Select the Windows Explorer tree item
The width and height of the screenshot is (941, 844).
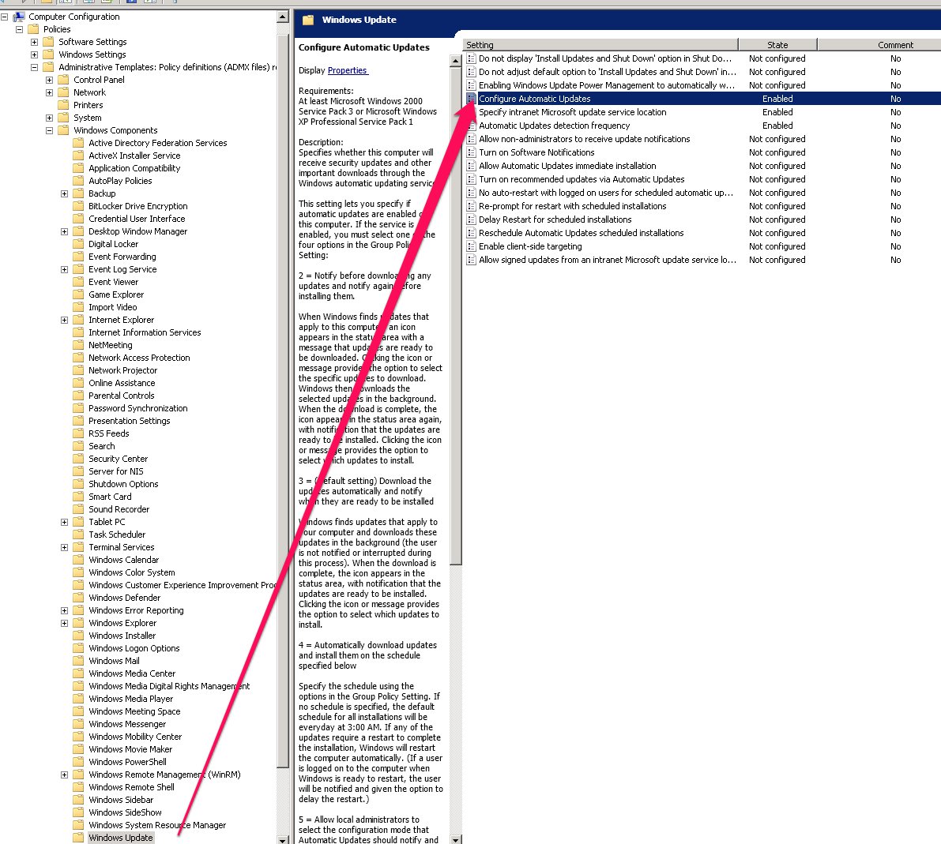pos(122,623)
